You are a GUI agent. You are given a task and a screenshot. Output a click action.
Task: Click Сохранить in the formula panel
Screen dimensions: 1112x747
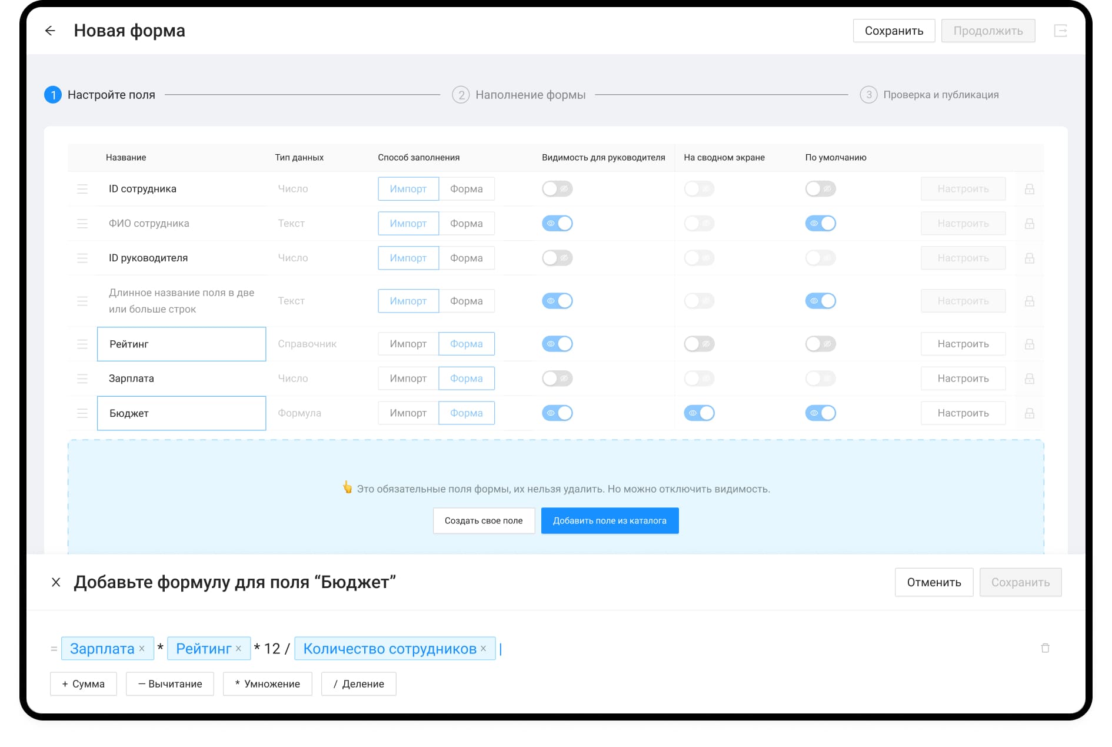1020,582
